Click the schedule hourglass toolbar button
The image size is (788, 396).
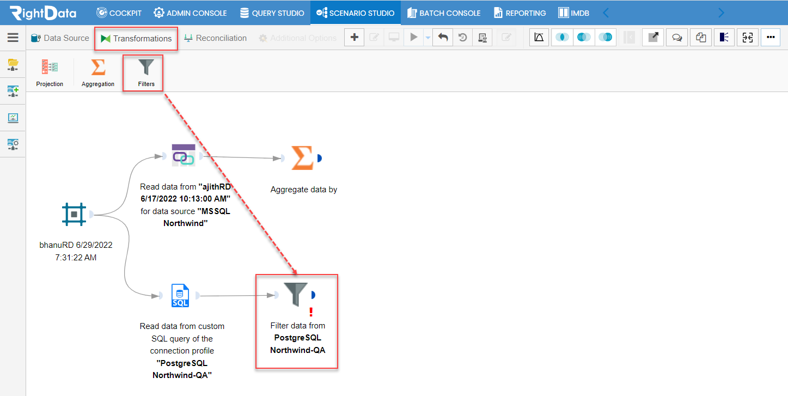[x=482, y=38]
